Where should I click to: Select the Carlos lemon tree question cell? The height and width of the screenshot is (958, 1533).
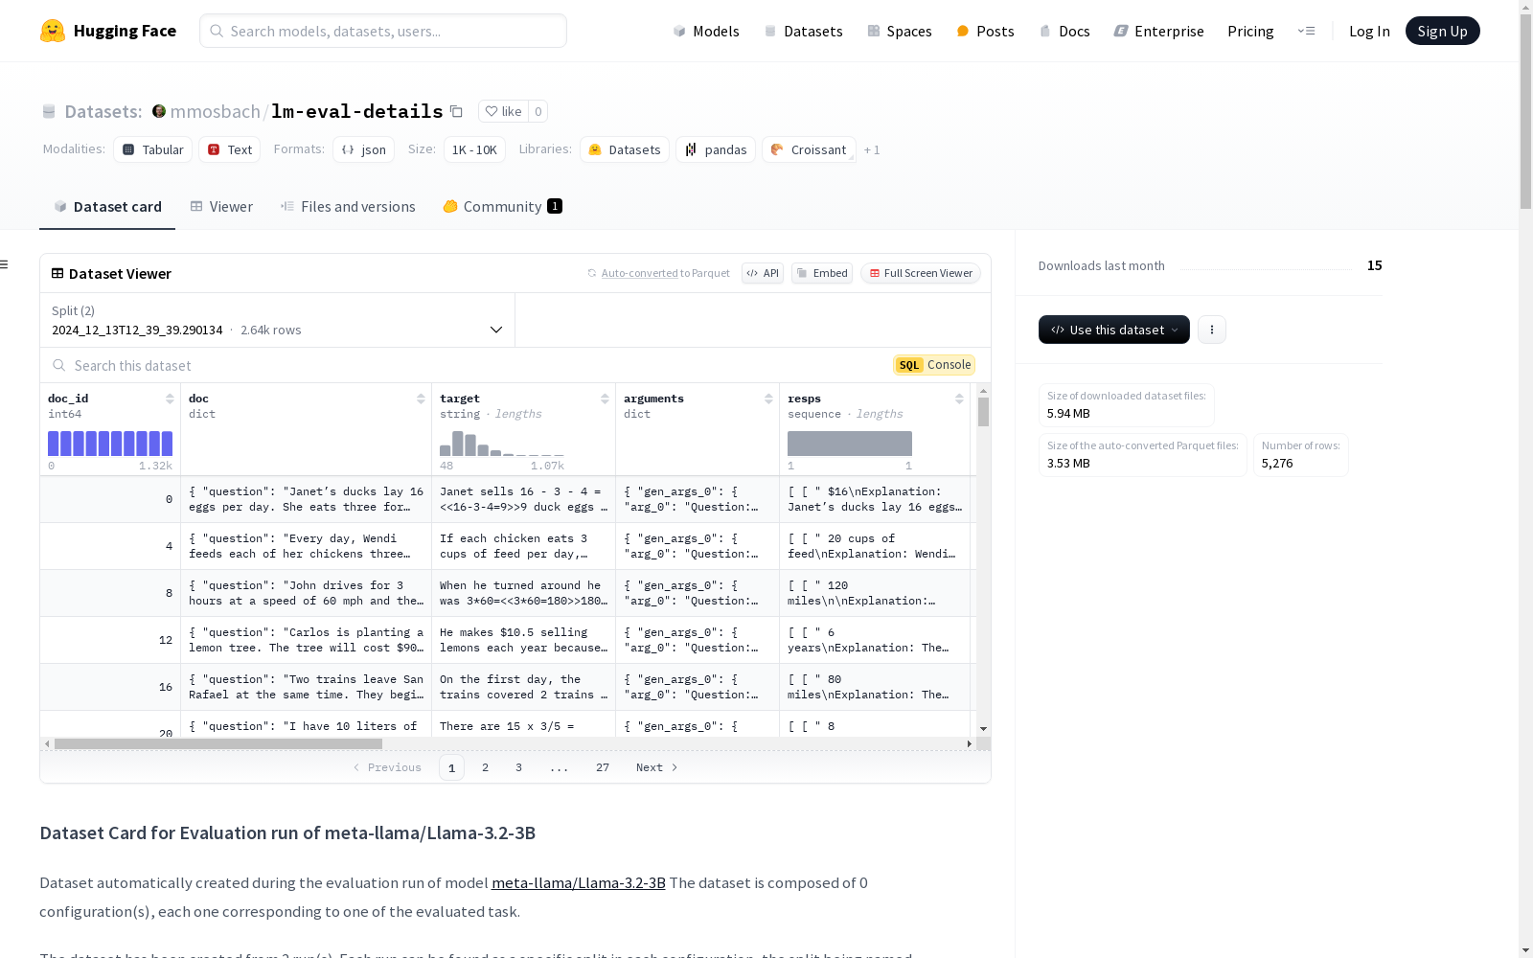(307, 640)
